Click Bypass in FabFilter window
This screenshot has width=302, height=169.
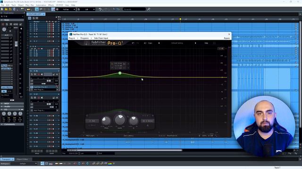227,38
